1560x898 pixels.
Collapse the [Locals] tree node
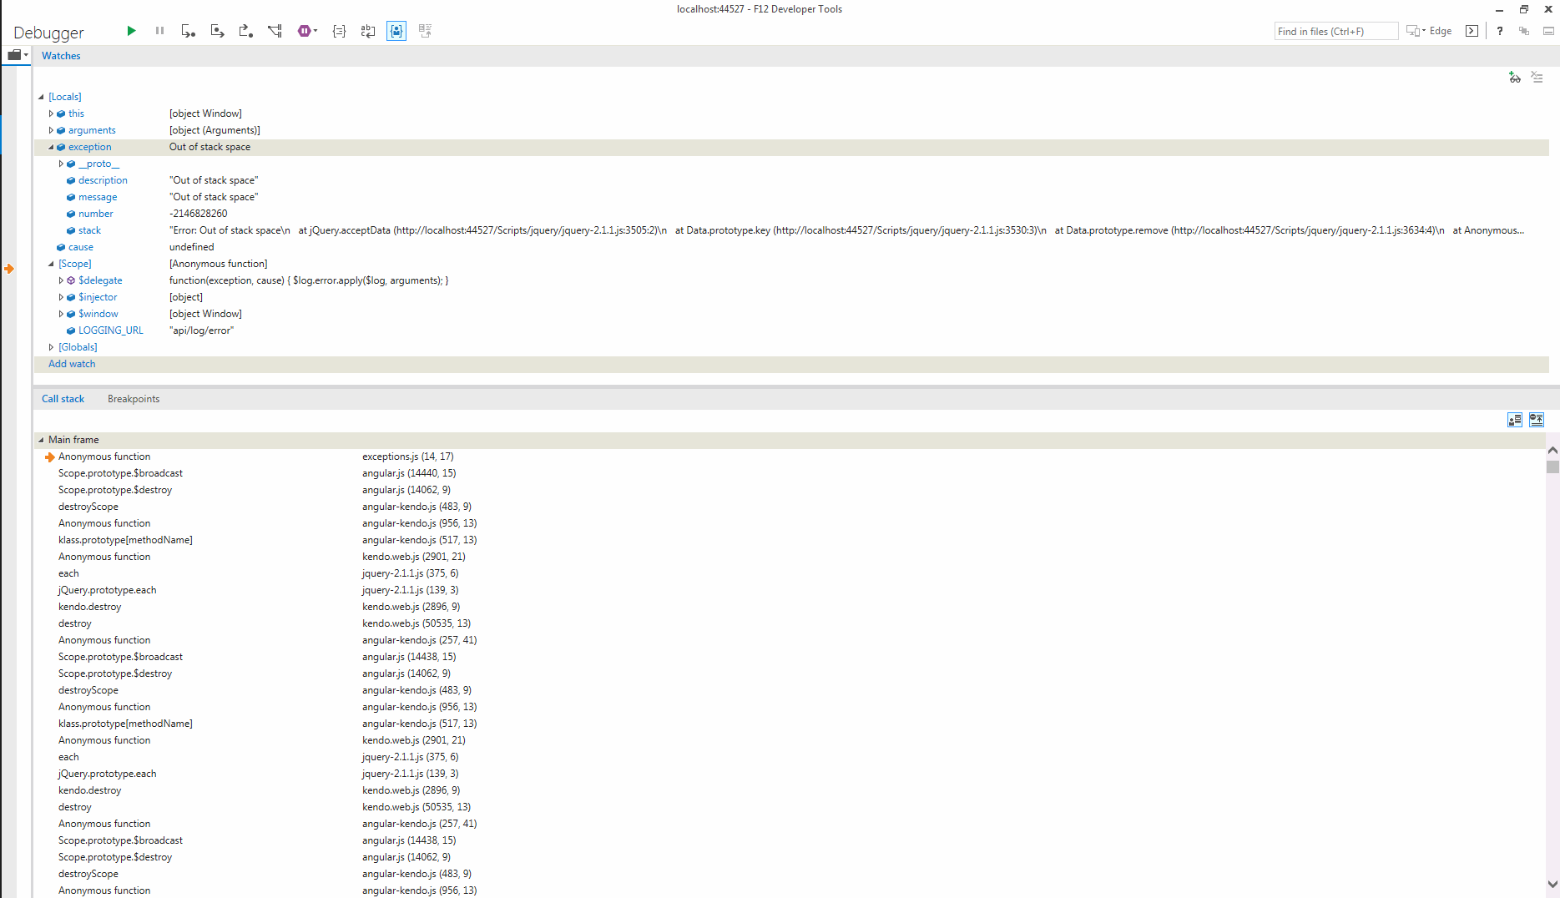[x=41, y=97]
